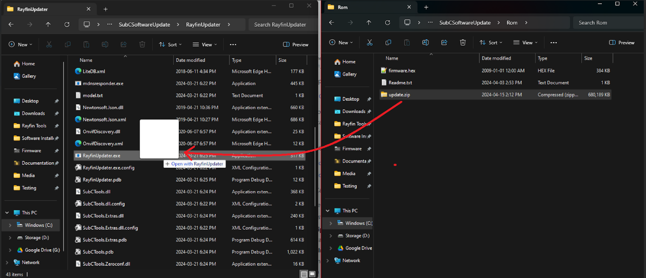
Task: Open new tab next to Rom tab
Action: (426, 7)
